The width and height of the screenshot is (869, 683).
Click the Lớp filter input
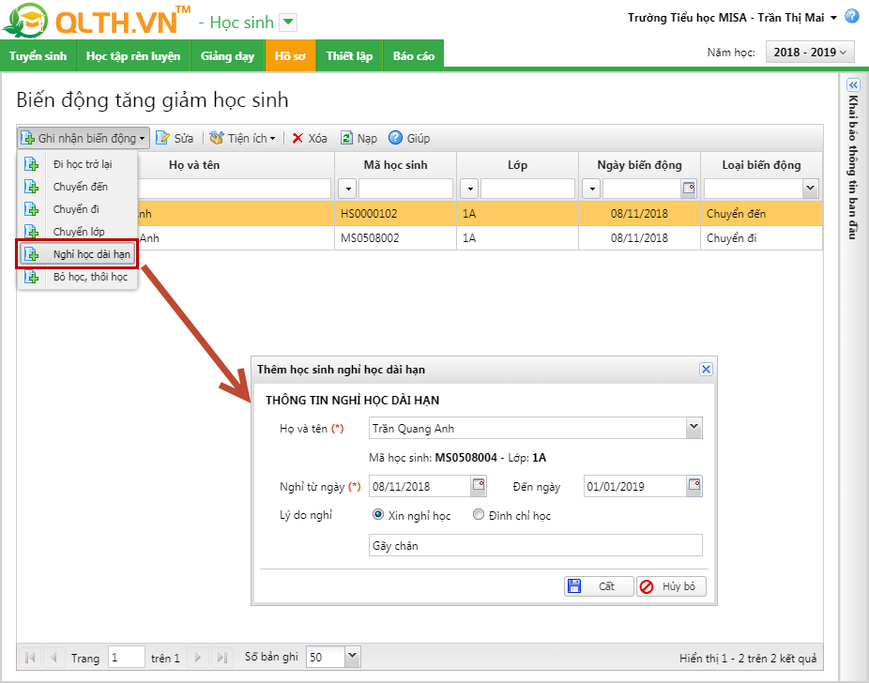tap(527, 189)
